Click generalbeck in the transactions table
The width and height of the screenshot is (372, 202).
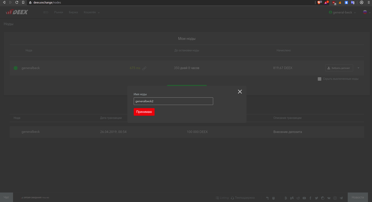pos(31,132)
